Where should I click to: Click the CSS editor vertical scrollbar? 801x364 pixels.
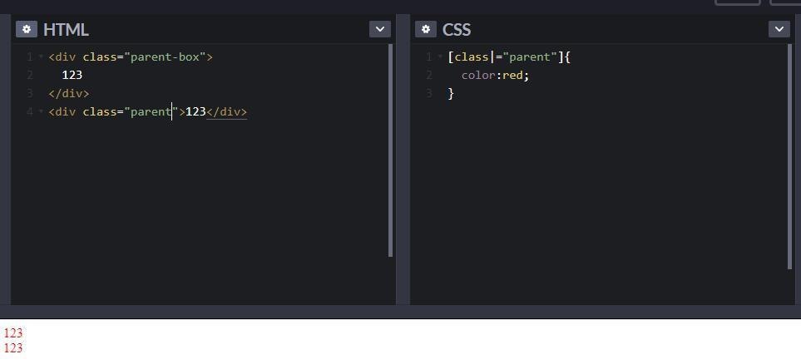[790, 157]
